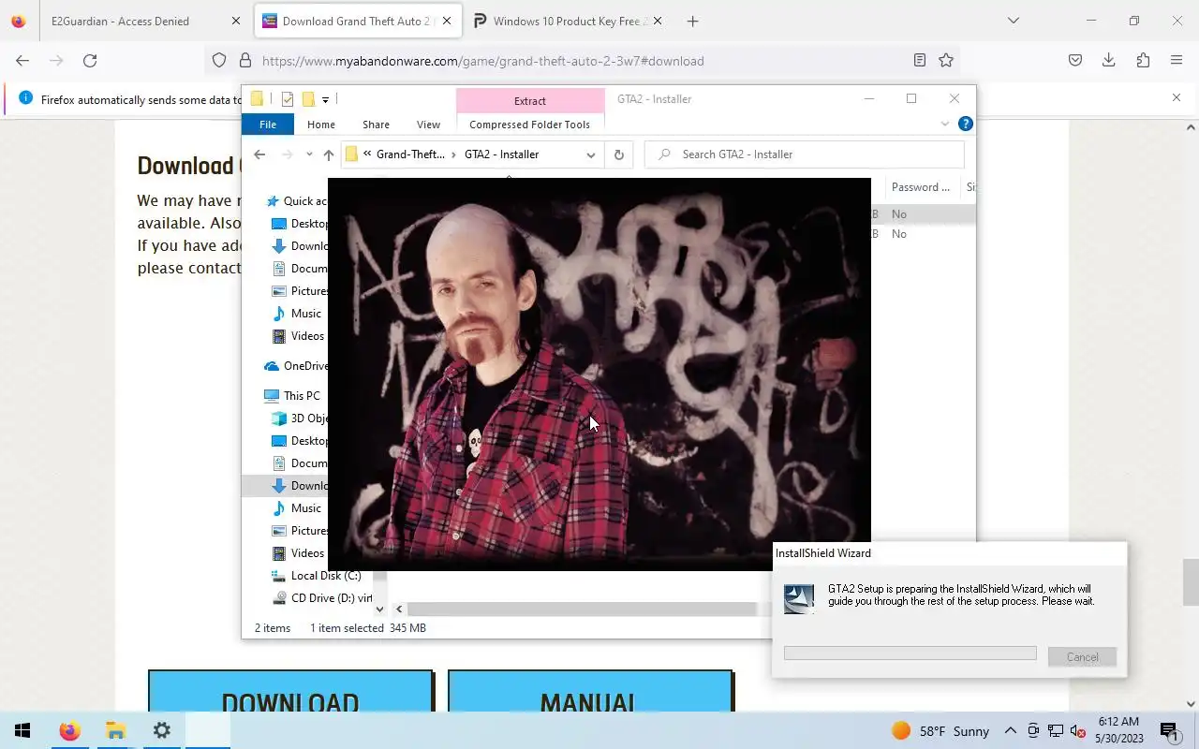Click the tracking protection shield icon
Viewport: 1199px width, 749px height.
219,61
